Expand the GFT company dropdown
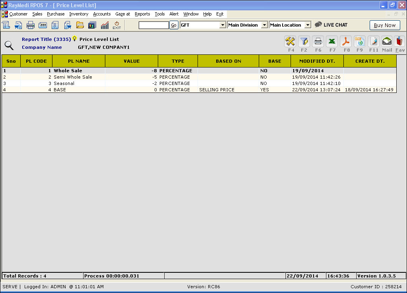This screenshot has width=407, height=293. (x=223, y=25)
